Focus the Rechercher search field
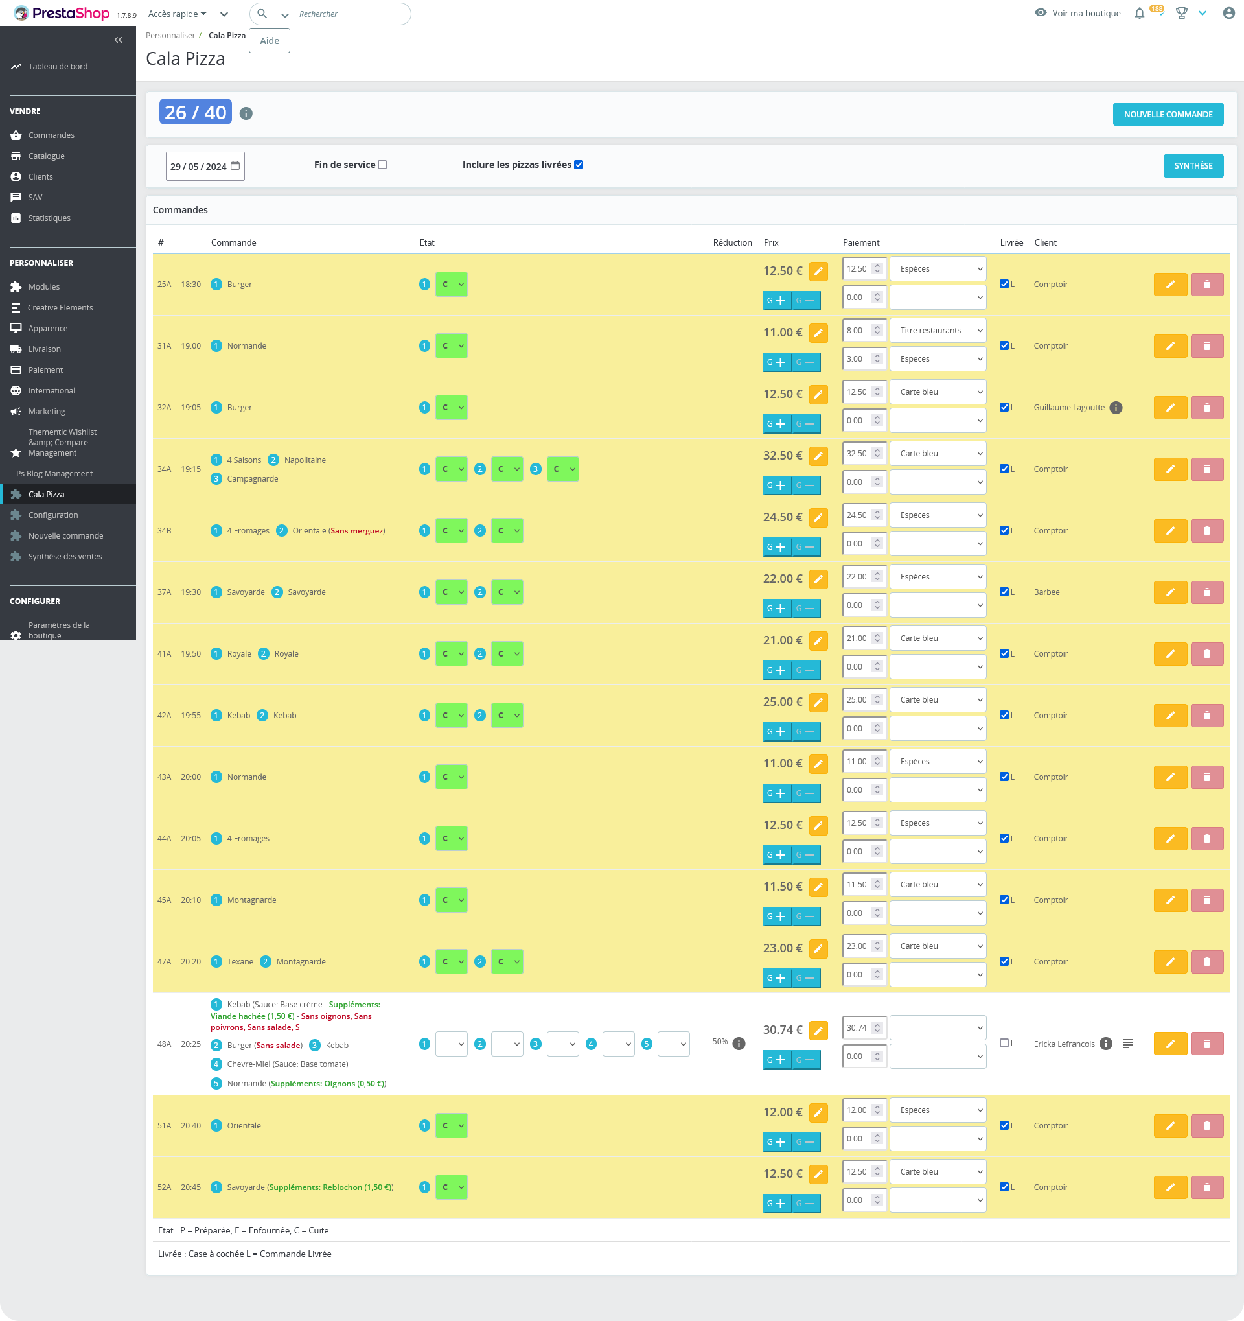 [351, 14]
